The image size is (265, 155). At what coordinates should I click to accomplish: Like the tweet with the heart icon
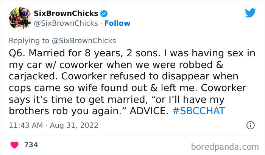[x=15, y=145]
